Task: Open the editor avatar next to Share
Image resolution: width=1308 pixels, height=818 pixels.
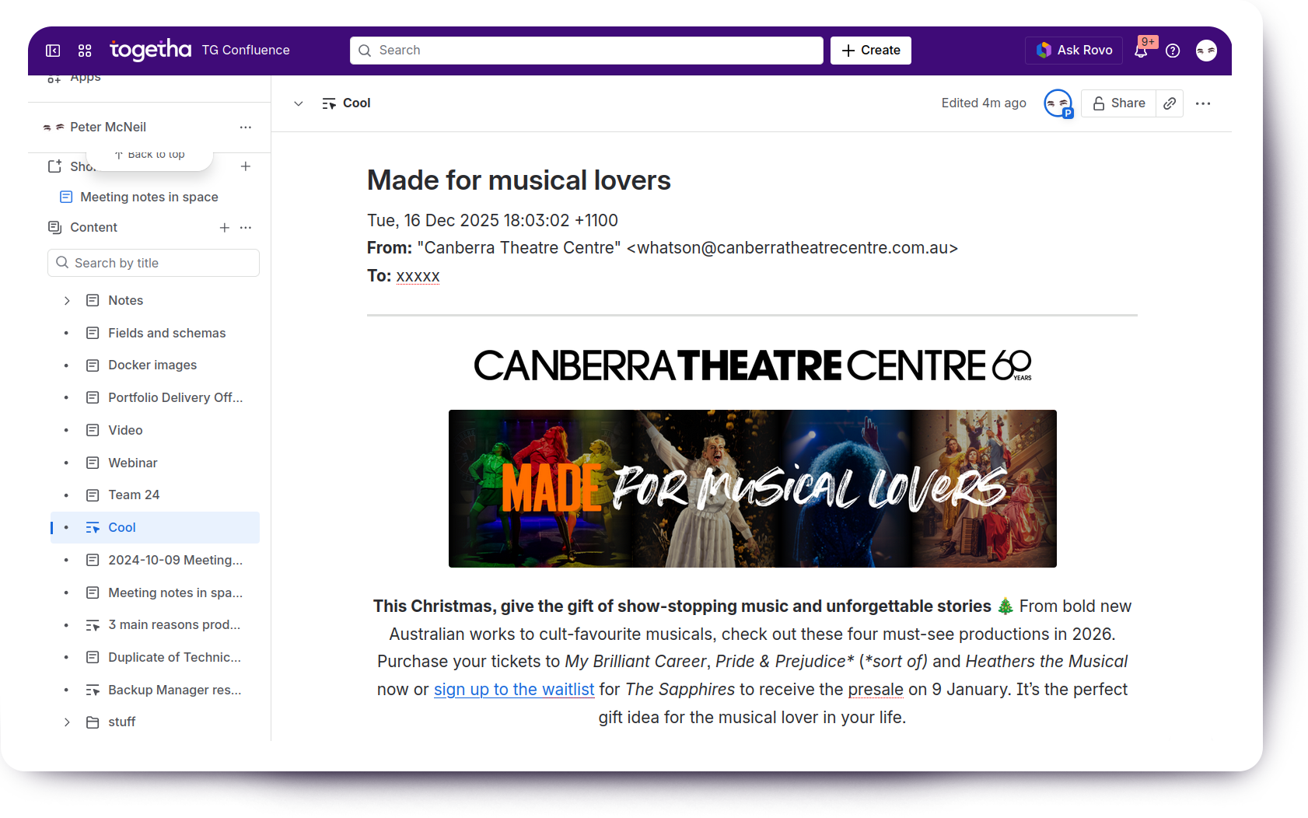Action: click(x=1058, y=103)
